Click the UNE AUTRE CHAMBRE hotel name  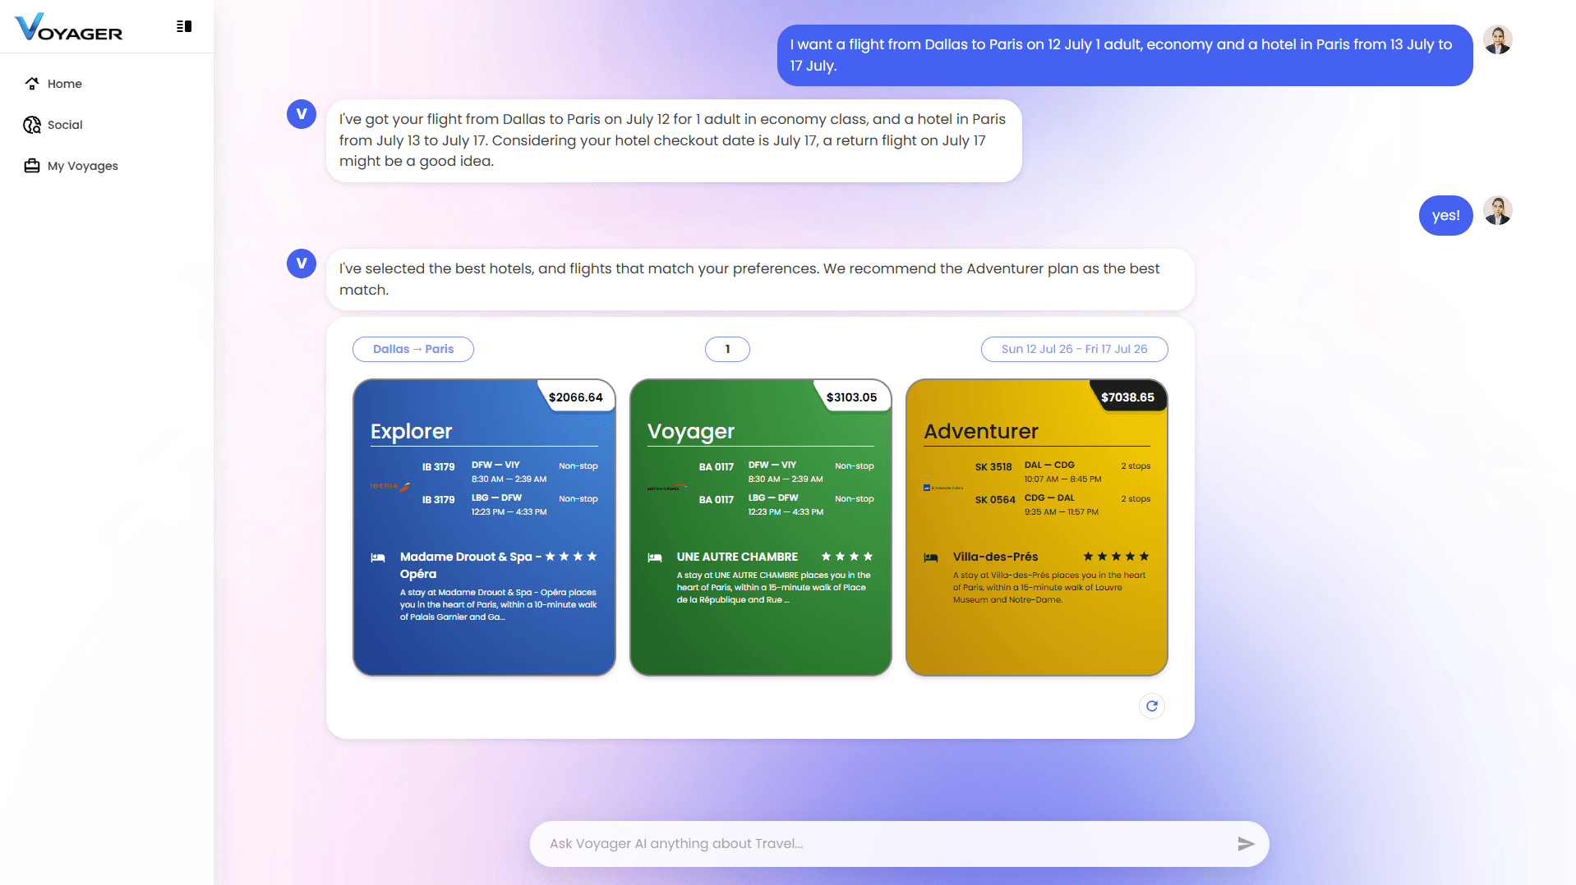(x=737, y=557)
